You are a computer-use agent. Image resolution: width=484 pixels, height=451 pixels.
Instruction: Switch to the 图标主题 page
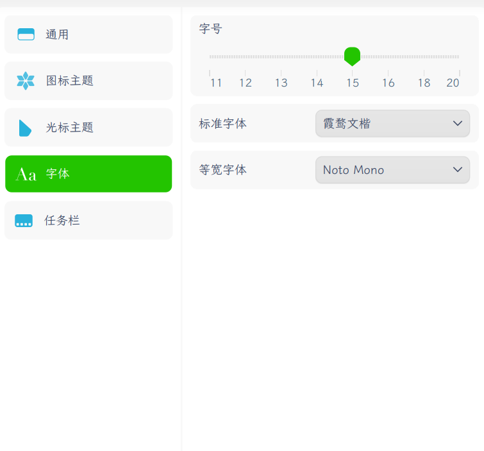(x=88, y=81)
